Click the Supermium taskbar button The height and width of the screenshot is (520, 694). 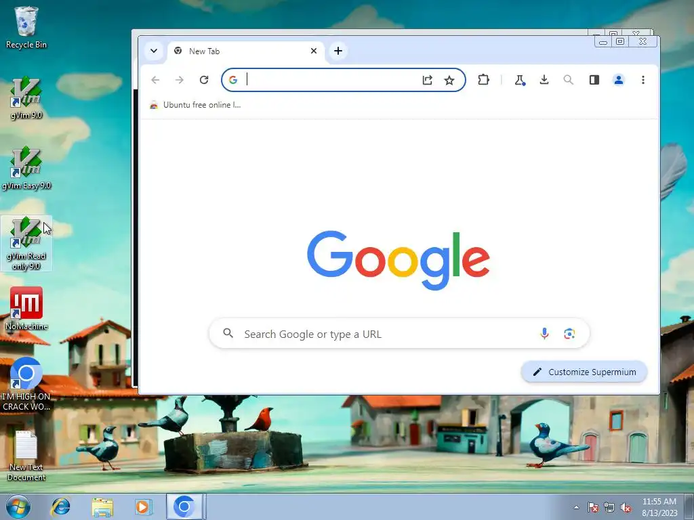(184, 506)
